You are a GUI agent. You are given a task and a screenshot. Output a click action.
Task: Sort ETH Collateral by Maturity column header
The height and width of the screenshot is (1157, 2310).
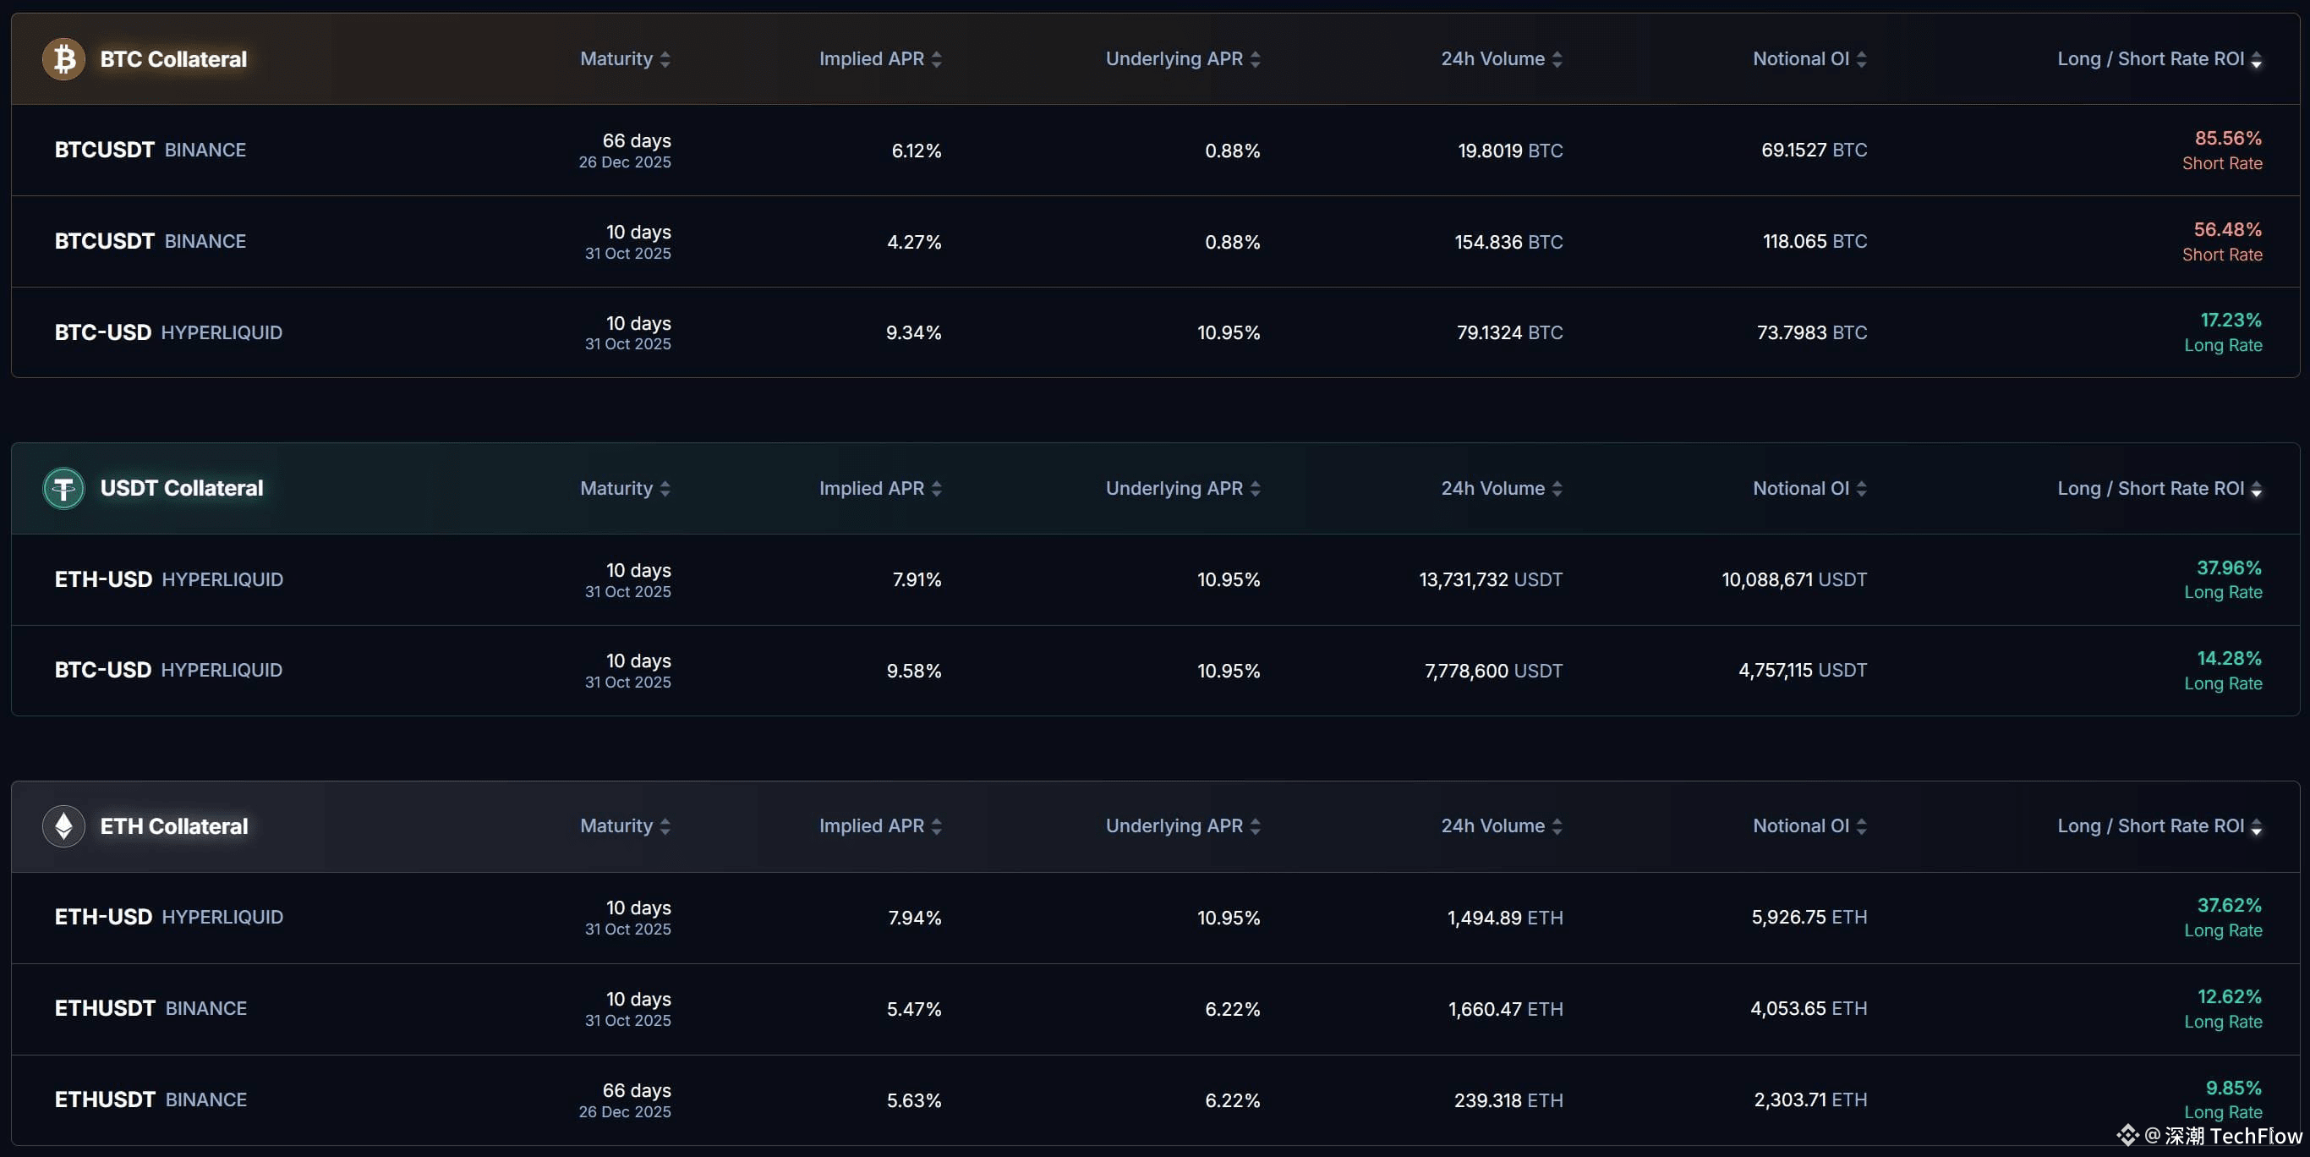coord(616,826)
